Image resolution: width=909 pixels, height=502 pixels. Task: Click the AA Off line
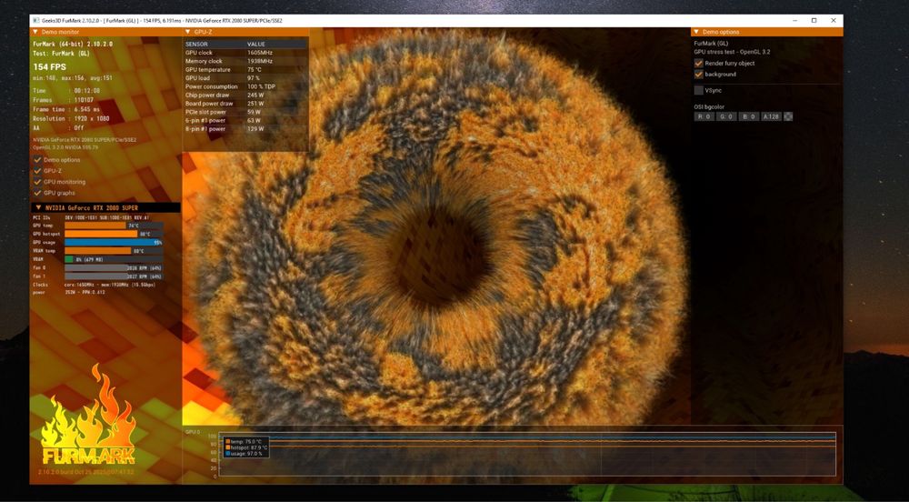point(58,128)
